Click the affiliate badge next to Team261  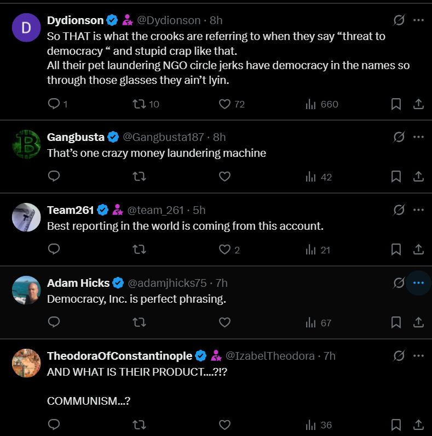coord(118,210)
